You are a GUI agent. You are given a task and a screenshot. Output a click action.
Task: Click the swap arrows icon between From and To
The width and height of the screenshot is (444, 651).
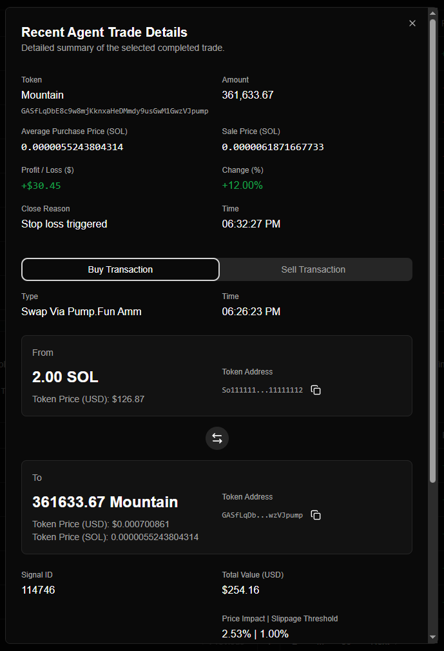point(217,438)
